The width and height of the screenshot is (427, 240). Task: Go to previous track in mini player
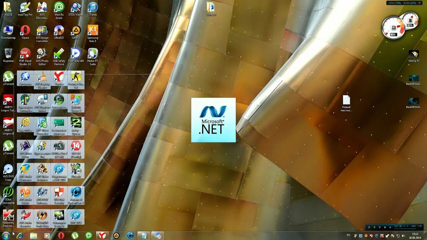374,227
